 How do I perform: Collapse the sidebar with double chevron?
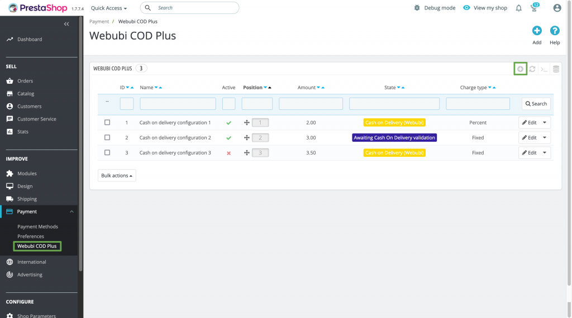coord(66,24)
